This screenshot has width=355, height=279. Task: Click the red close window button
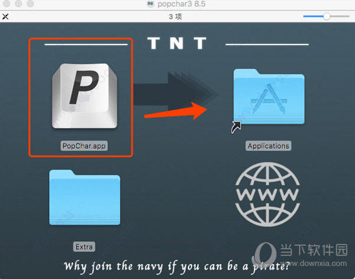pos(6,3)
